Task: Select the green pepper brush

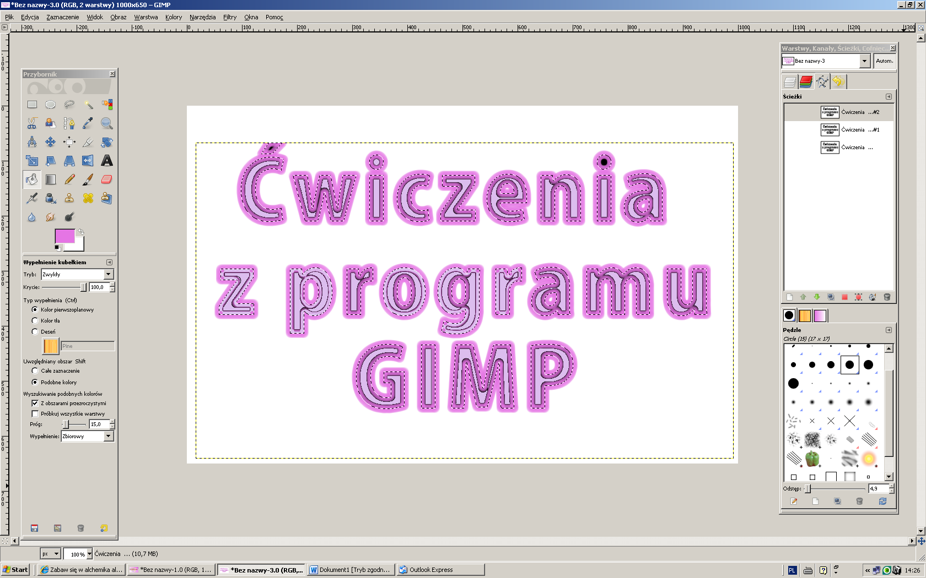Action: click(x=812, y=458)
